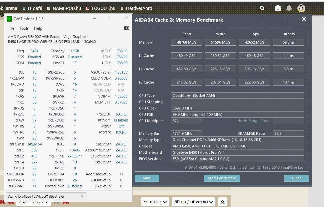Take screenshot with ZenTimings camera icon

126,28
